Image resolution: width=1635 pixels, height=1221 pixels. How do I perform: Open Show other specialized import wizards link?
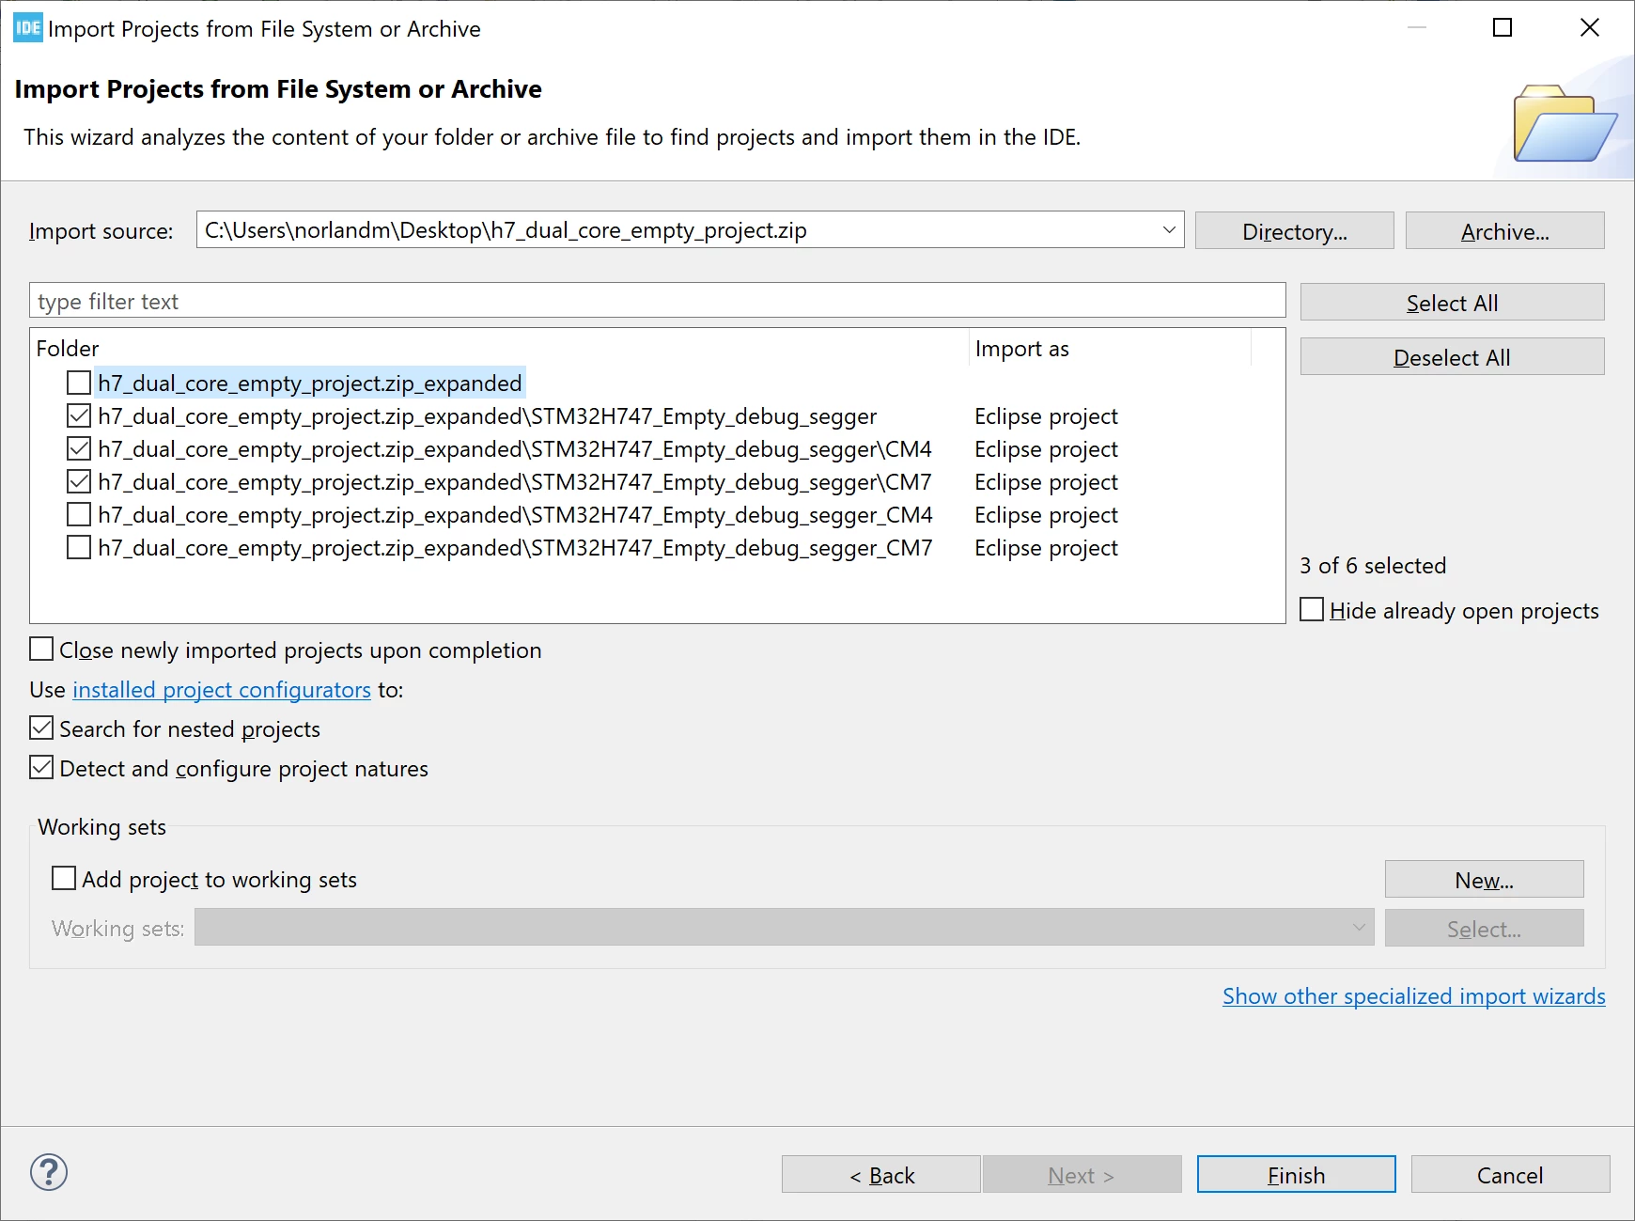(x=1414, y=996)
